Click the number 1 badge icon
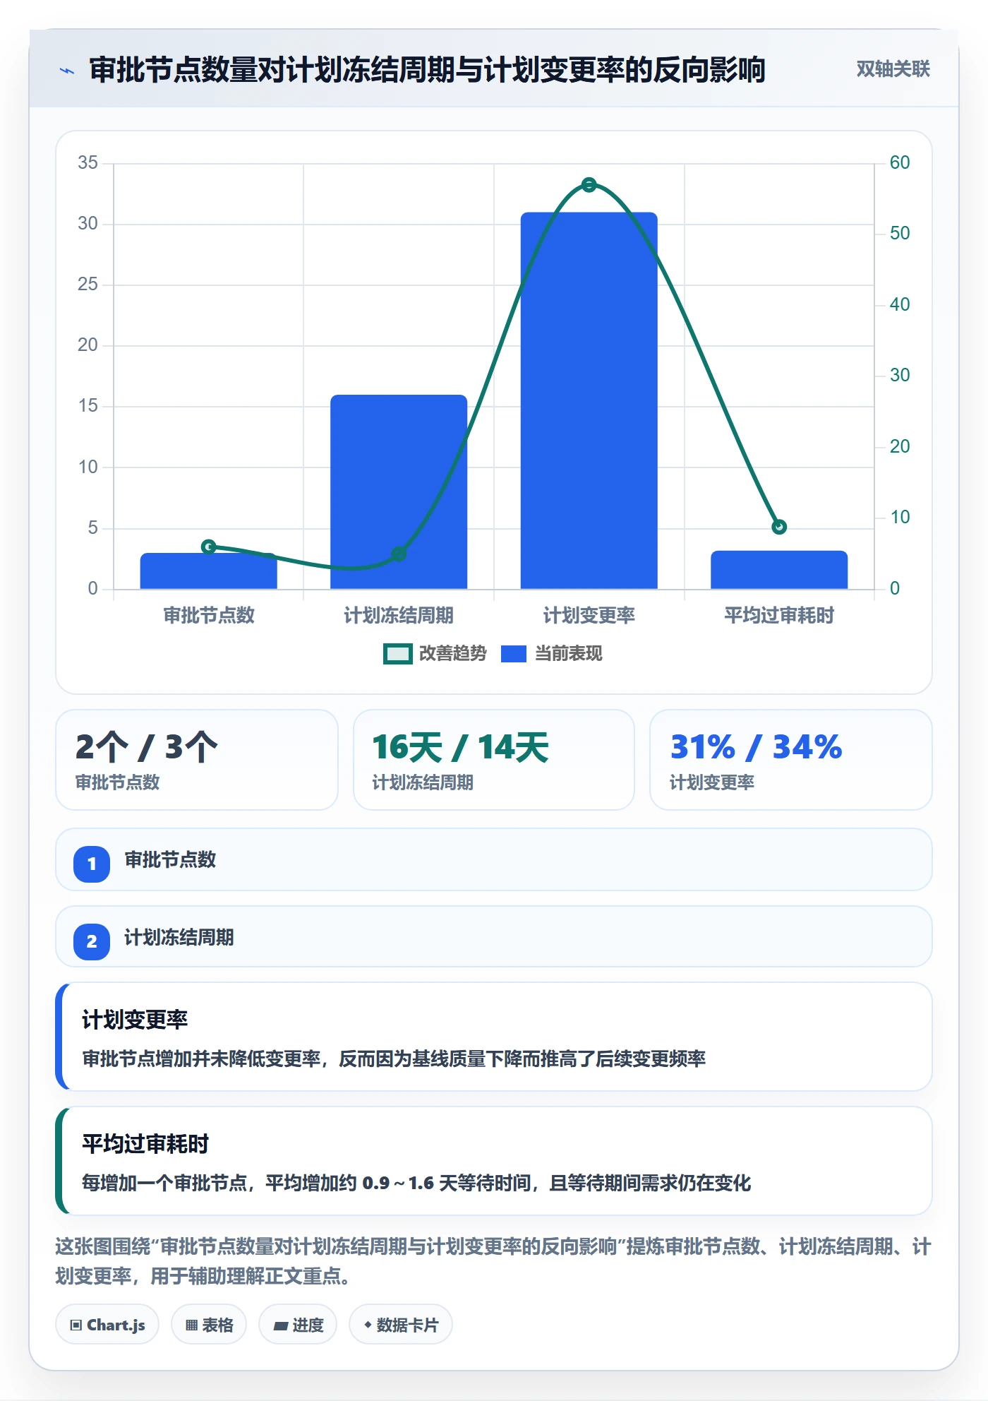This screenshot has width=988, height=1401. 92,864
